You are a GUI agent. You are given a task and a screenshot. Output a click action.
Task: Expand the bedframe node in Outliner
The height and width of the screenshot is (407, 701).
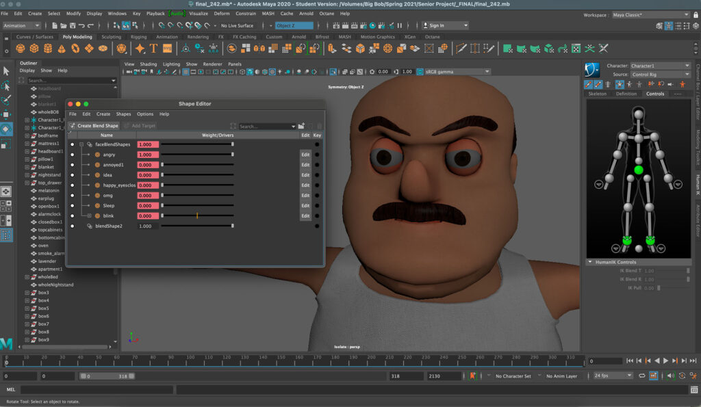(x=27, y=135)
